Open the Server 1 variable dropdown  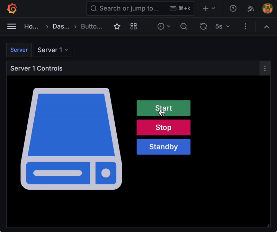[x=53, y=50]
